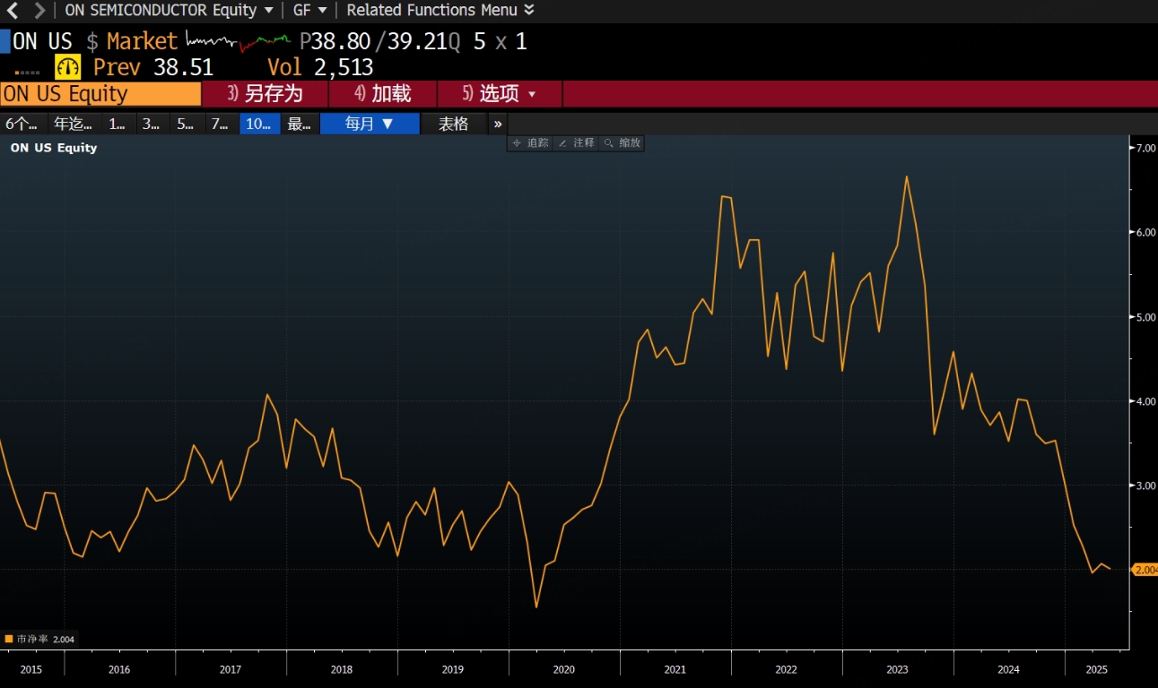Select the 1-year range tab
Image resolution: width=1158 pixels, height=688 pixels.
point(118,124)
